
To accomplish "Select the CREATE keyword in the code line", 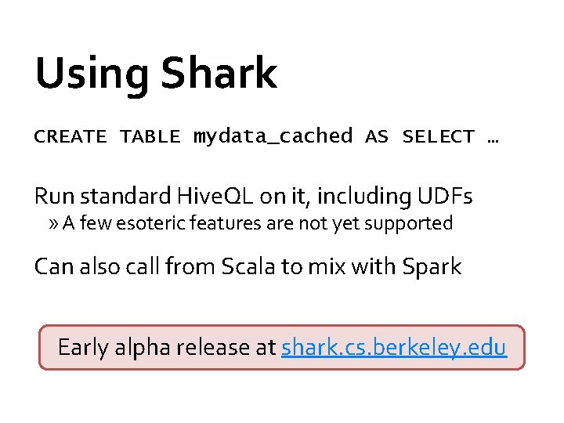I will (x=70, y=137).
